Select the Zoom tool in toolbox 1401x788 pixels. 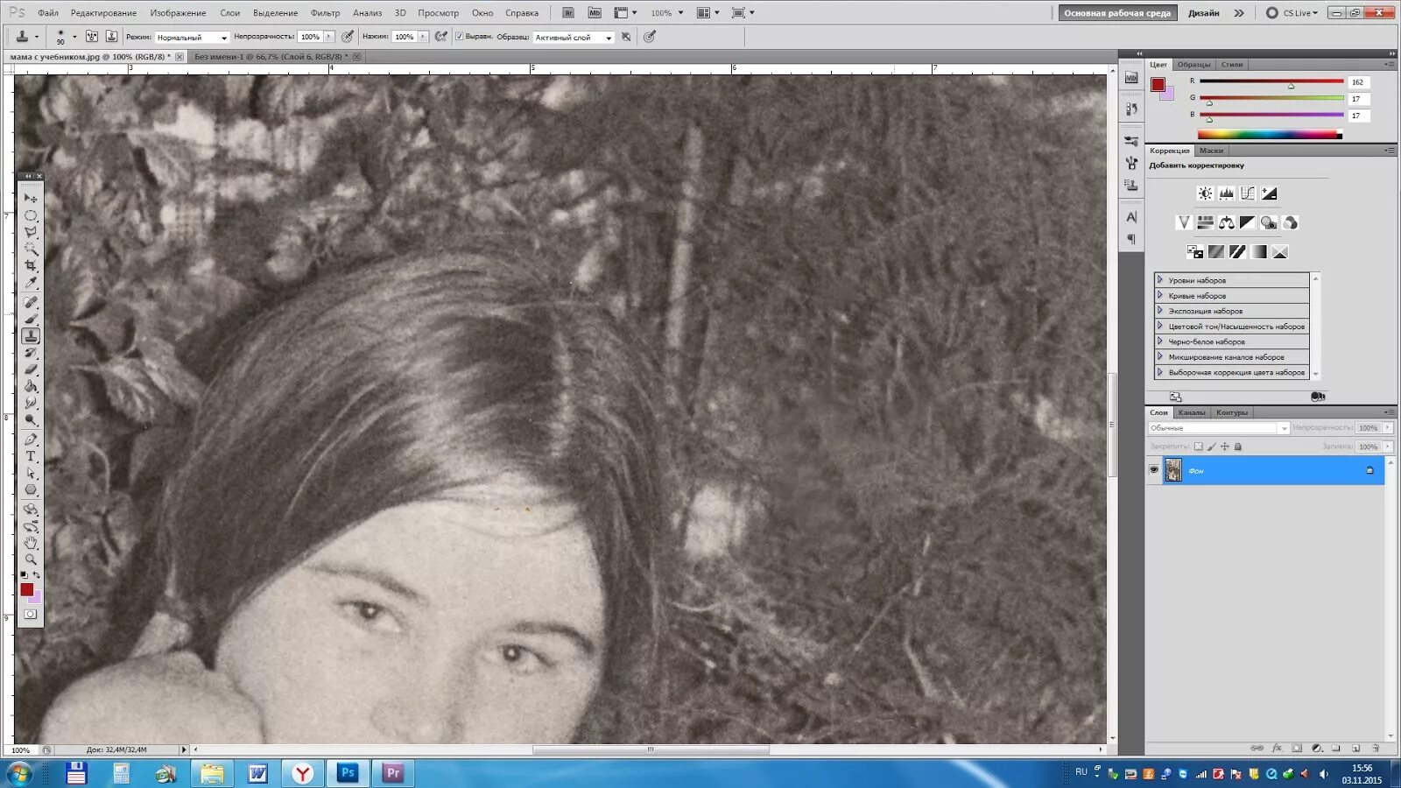point(31,559)
